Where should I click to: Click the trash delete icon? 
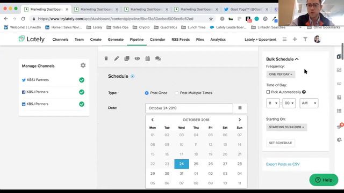tap(106, 58)
